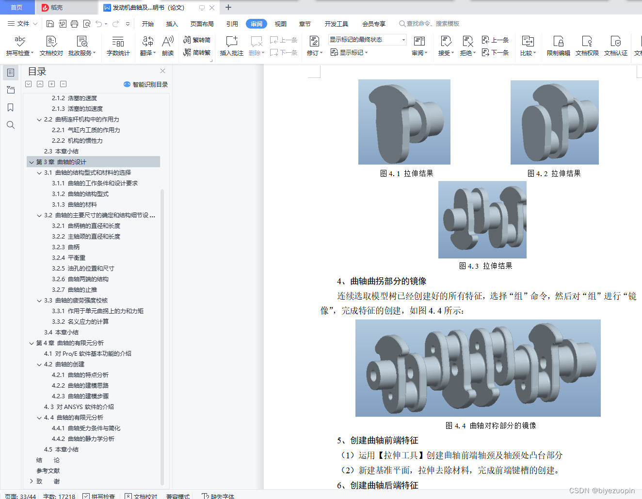Click the print preview icon
The width and height of the screenshot is (642, 499).
87,24
